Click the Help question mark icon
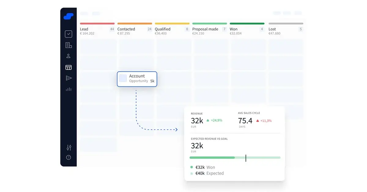 point(69,158)
